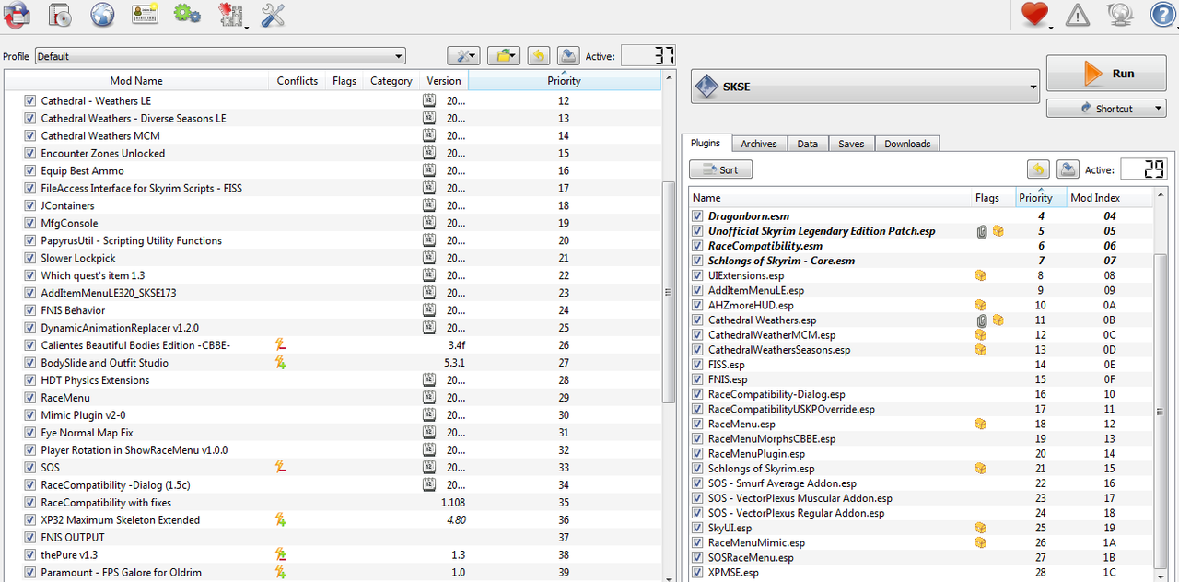Uncheck the Cathedral - Weathers LE mod

point(30,101)
